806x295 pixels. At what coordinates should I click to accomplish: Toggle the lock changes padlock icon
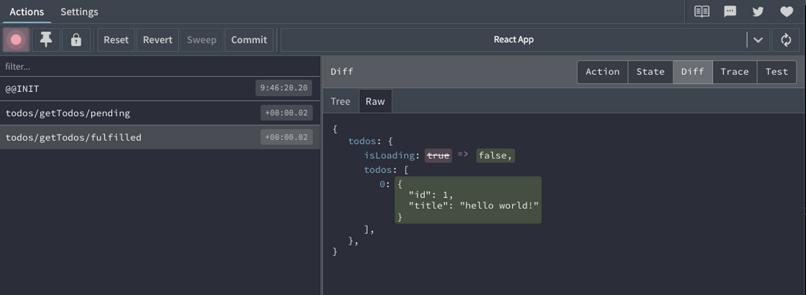76,40
